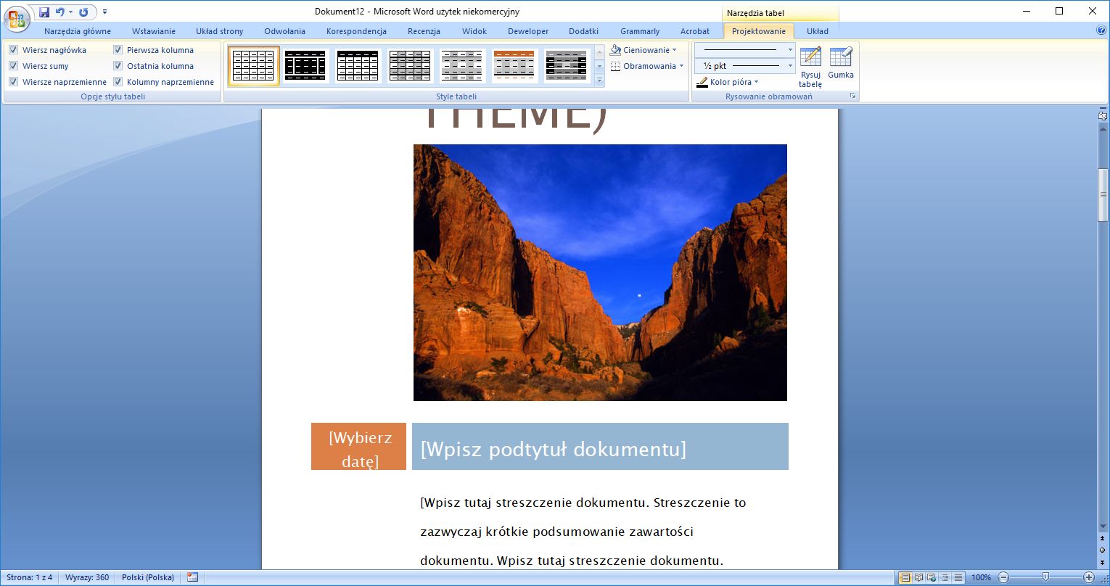Viewport: 1110px width, 586px height.
Task: Expand the Cieniowanie color dropdown arrow
Action: tap(675, 50)
